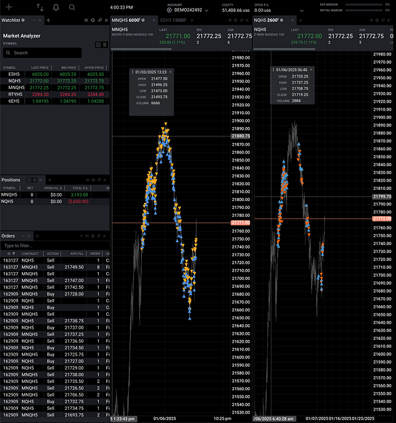This screenshot has height=423, width=396.
Task: Pop out the Positions panel
Action: tap(99, 180)
